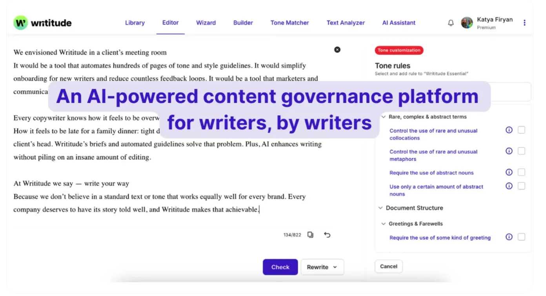Open the AI Assistant tab

pyautogui.click(x=399, y=23)
